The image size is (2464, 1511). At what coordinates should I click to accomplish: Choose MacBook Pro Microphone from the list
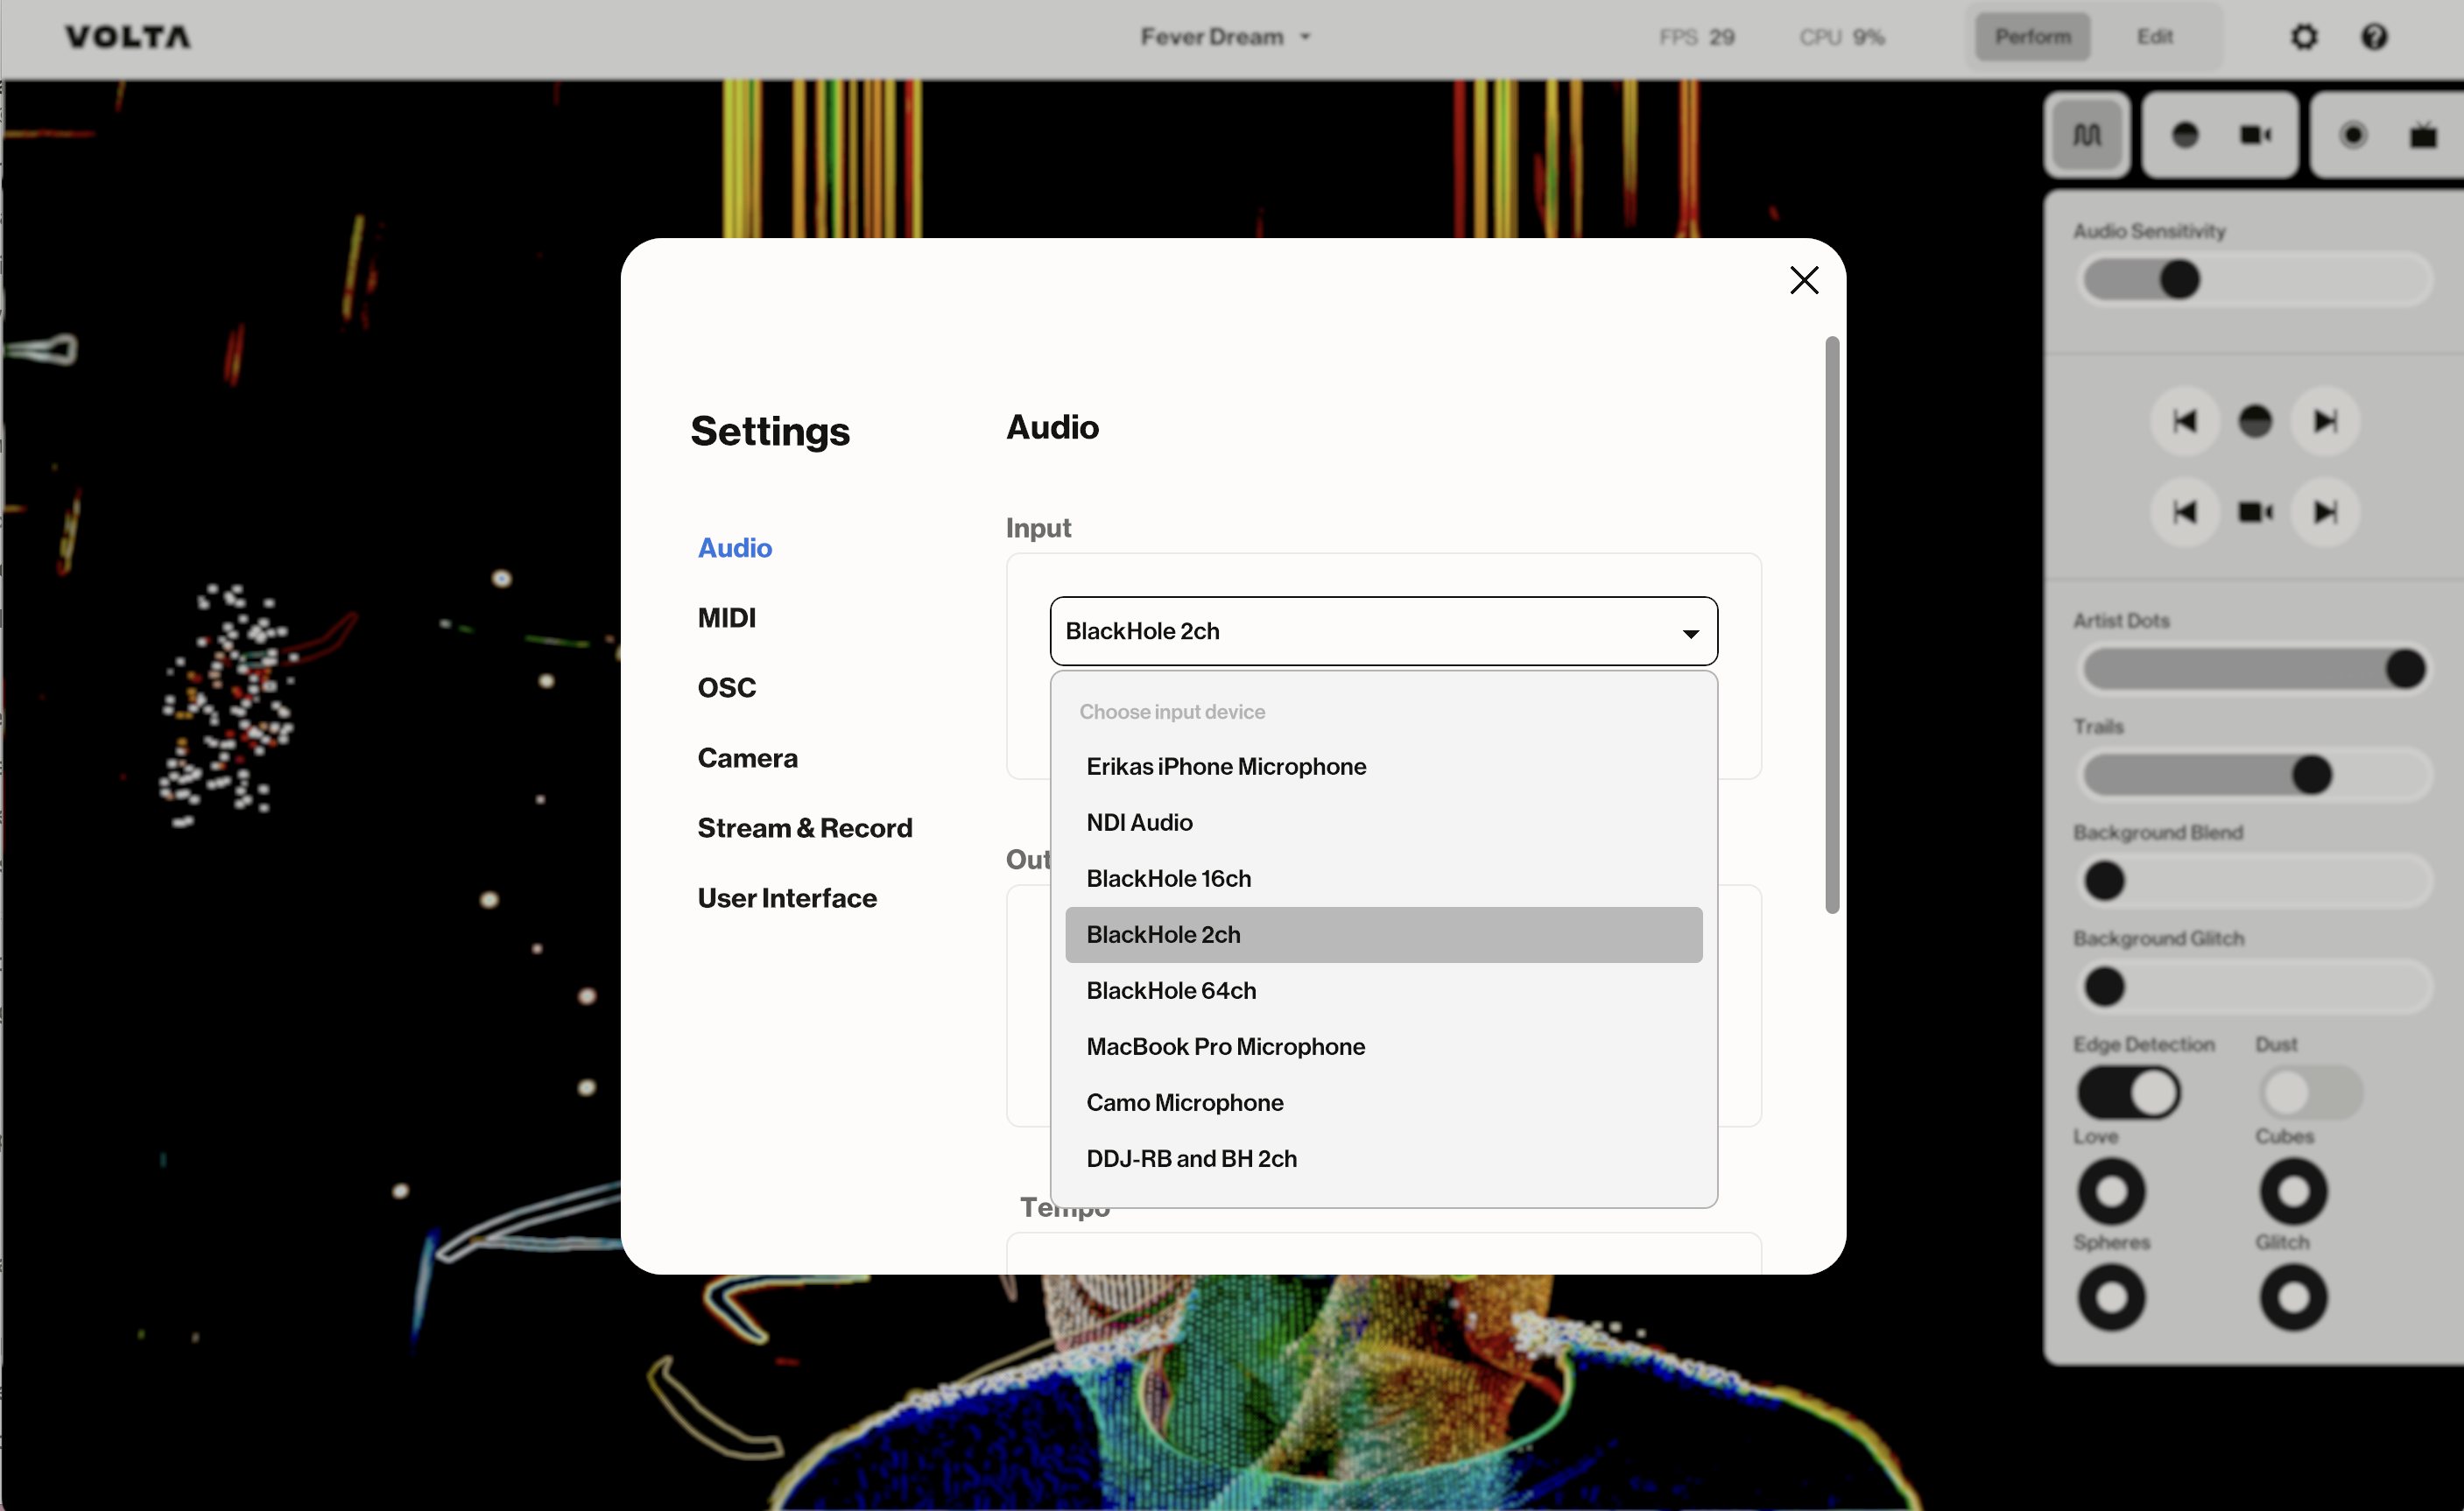click(x=1225, y=1046)
